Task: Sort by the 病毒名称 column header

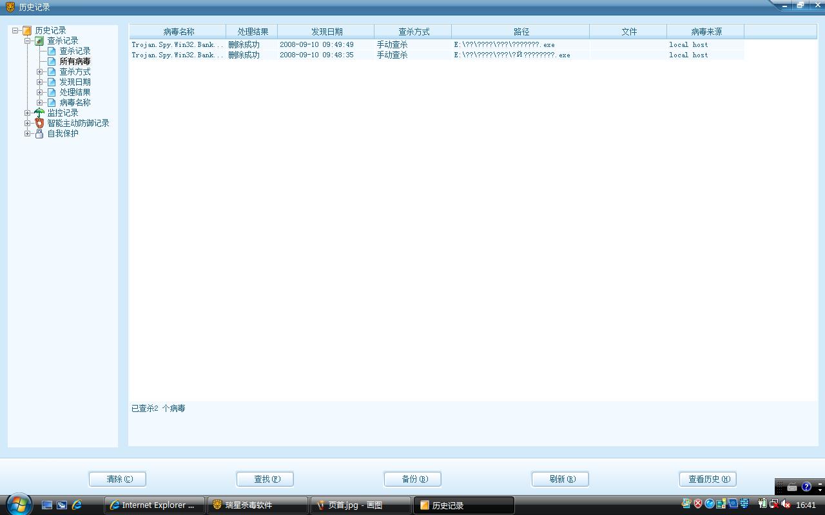Action: coord(178,32)
